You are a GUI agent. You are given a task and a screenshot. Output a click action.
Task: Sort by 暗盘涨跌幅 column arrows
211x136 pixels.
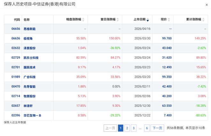pos(83,19)
